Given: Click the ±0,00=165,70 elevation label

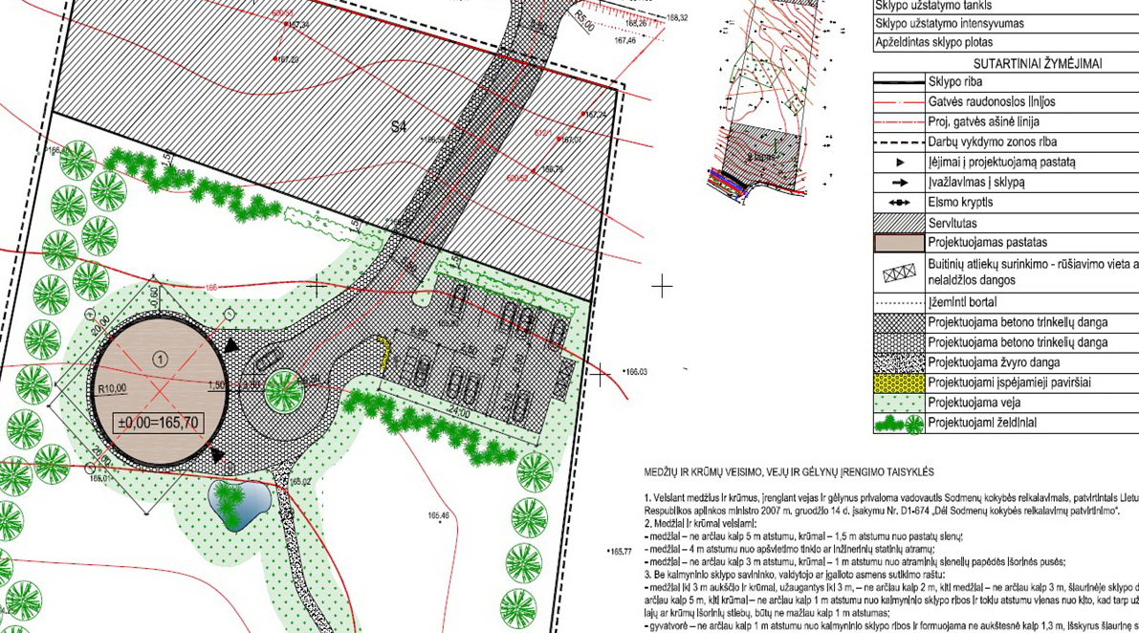Looking at the screenshot, I should coord(159,421).
